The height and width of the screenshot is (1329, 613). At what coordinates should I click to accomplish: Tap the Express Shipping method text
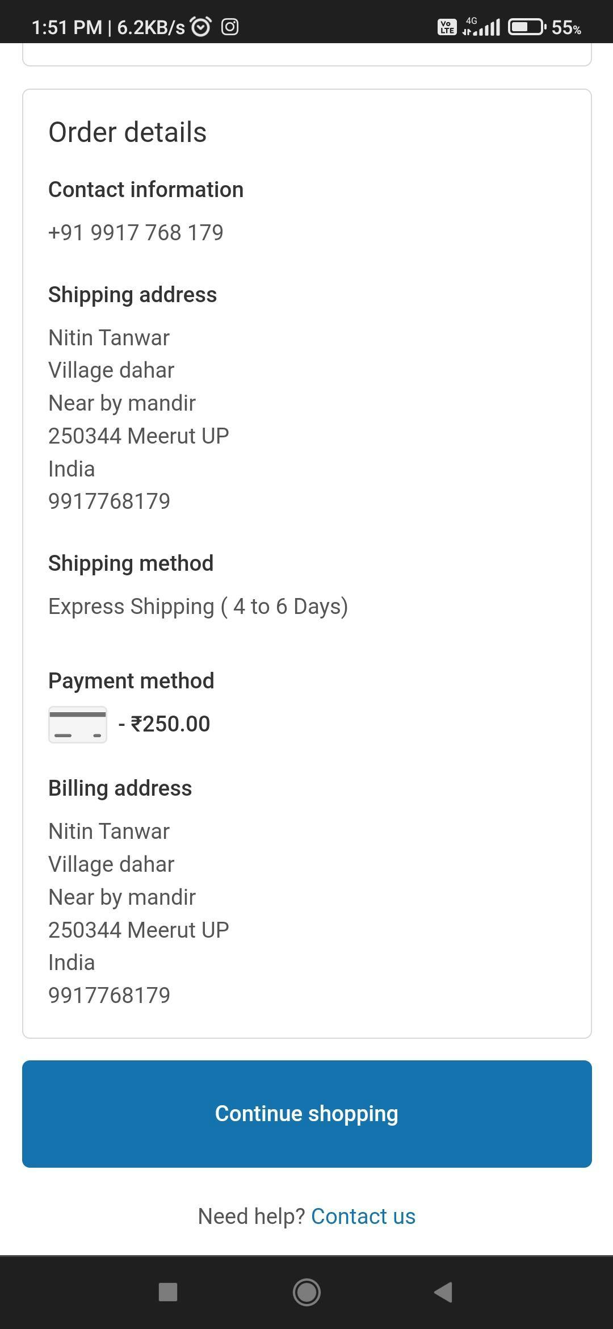coord(198,607)
